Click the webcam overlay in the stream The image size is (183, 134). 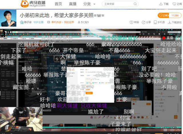21,119
